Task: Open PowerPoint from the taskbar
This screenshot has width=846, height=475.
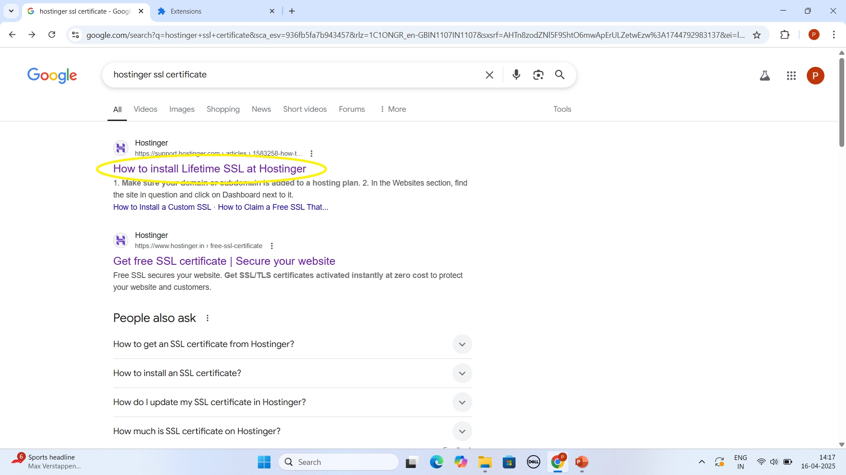Action: (582, 462)
